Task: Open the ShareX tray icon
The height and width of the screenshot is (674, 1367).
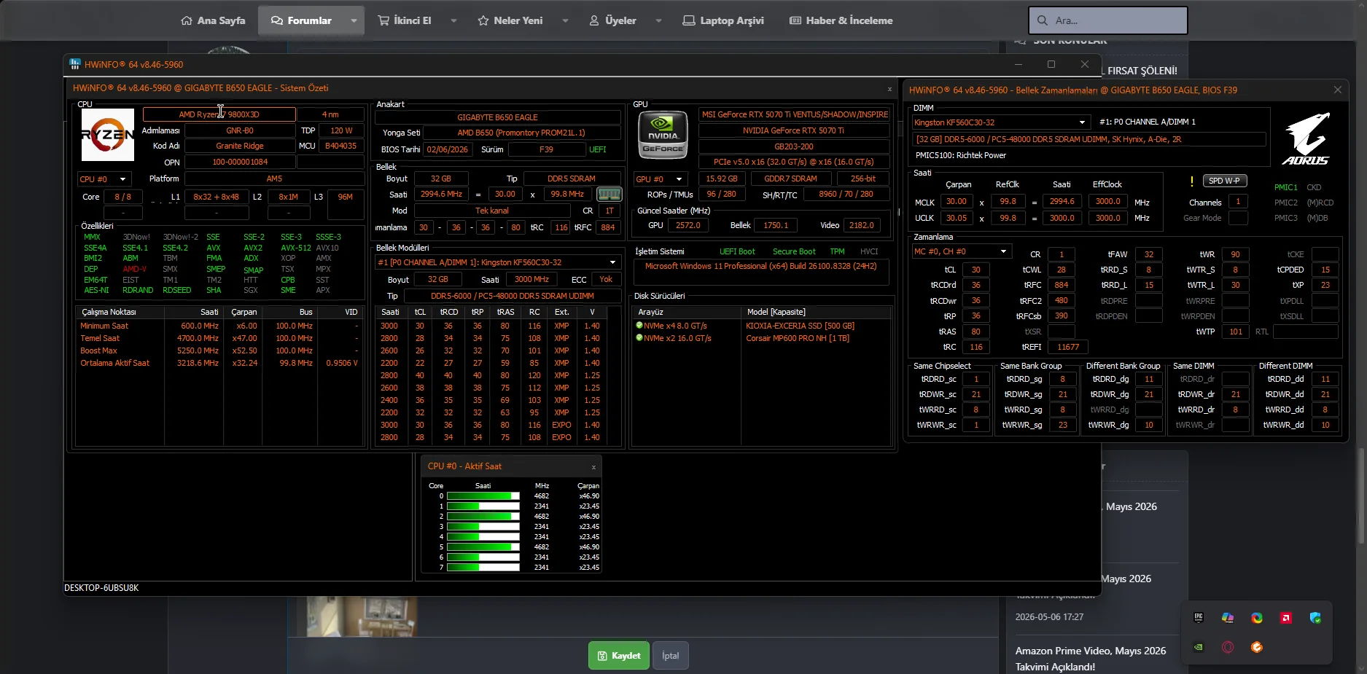Action: coord(1257,618)
